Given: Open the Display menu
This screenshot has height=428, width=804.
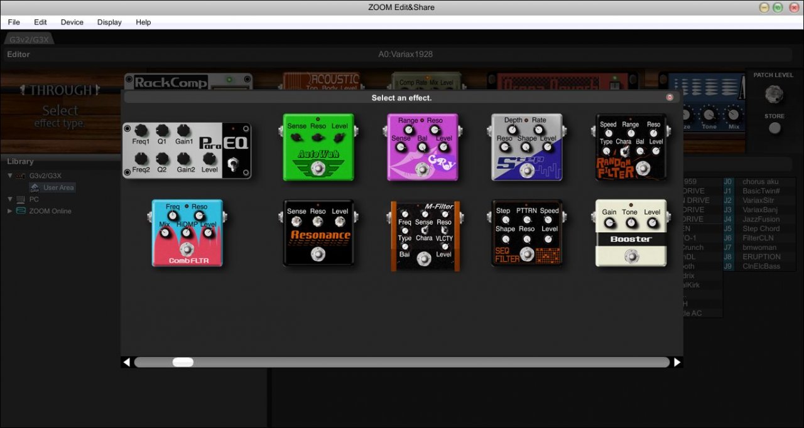Looking at the screenshot, I should (x=109, y=22).
